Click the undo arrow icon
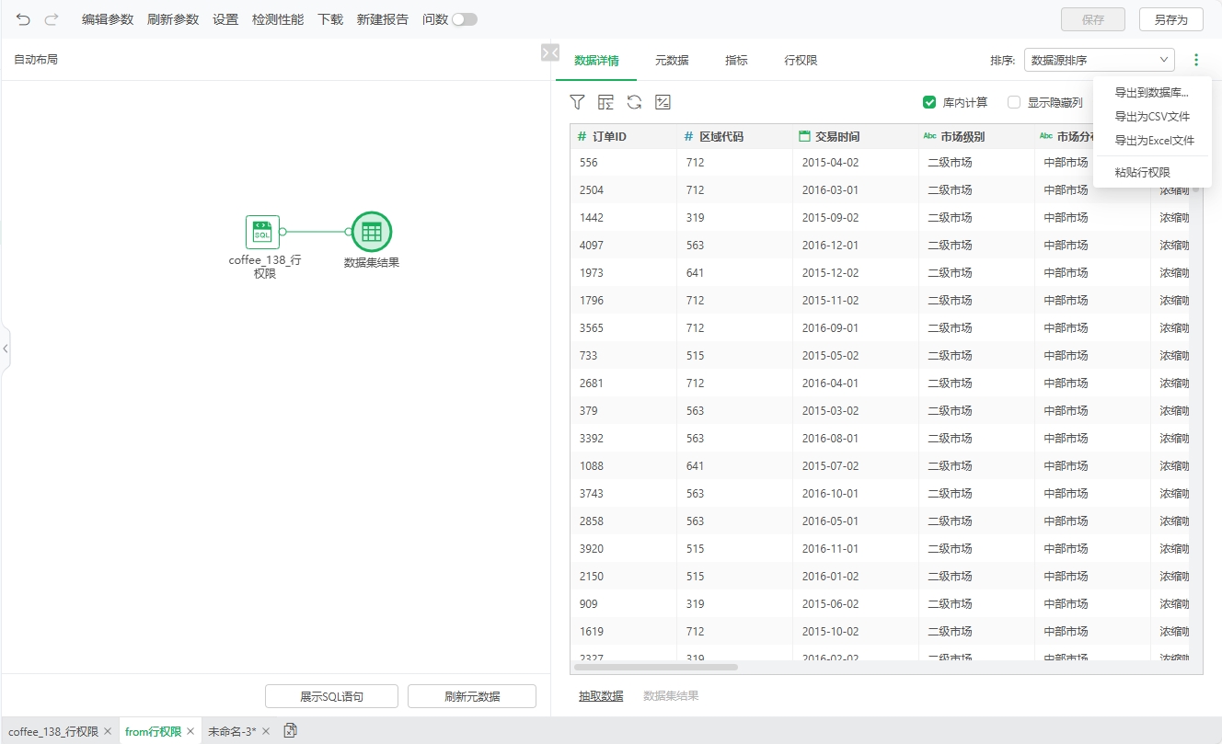 pyautogui.click(x=23, y=19)
